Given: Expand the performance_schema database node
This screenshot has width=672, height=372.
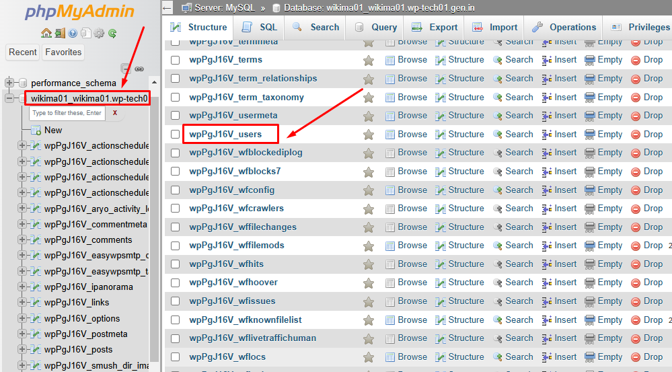Looking at the screenshot, I should point(9,82).
